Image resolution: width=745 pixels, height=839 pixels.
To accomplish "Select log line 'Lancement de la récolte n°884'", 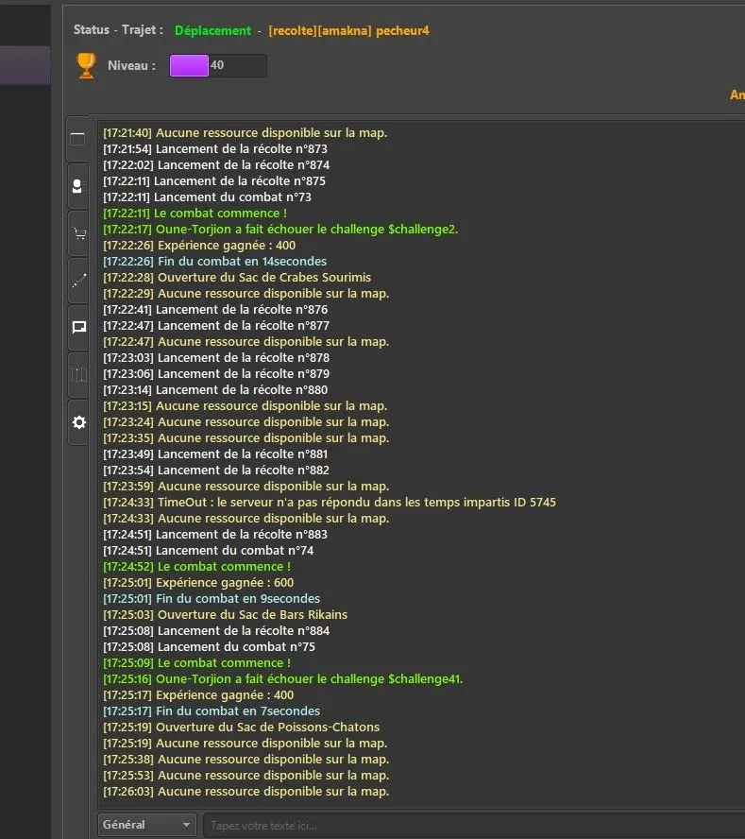I will click(x=216, y=630).
